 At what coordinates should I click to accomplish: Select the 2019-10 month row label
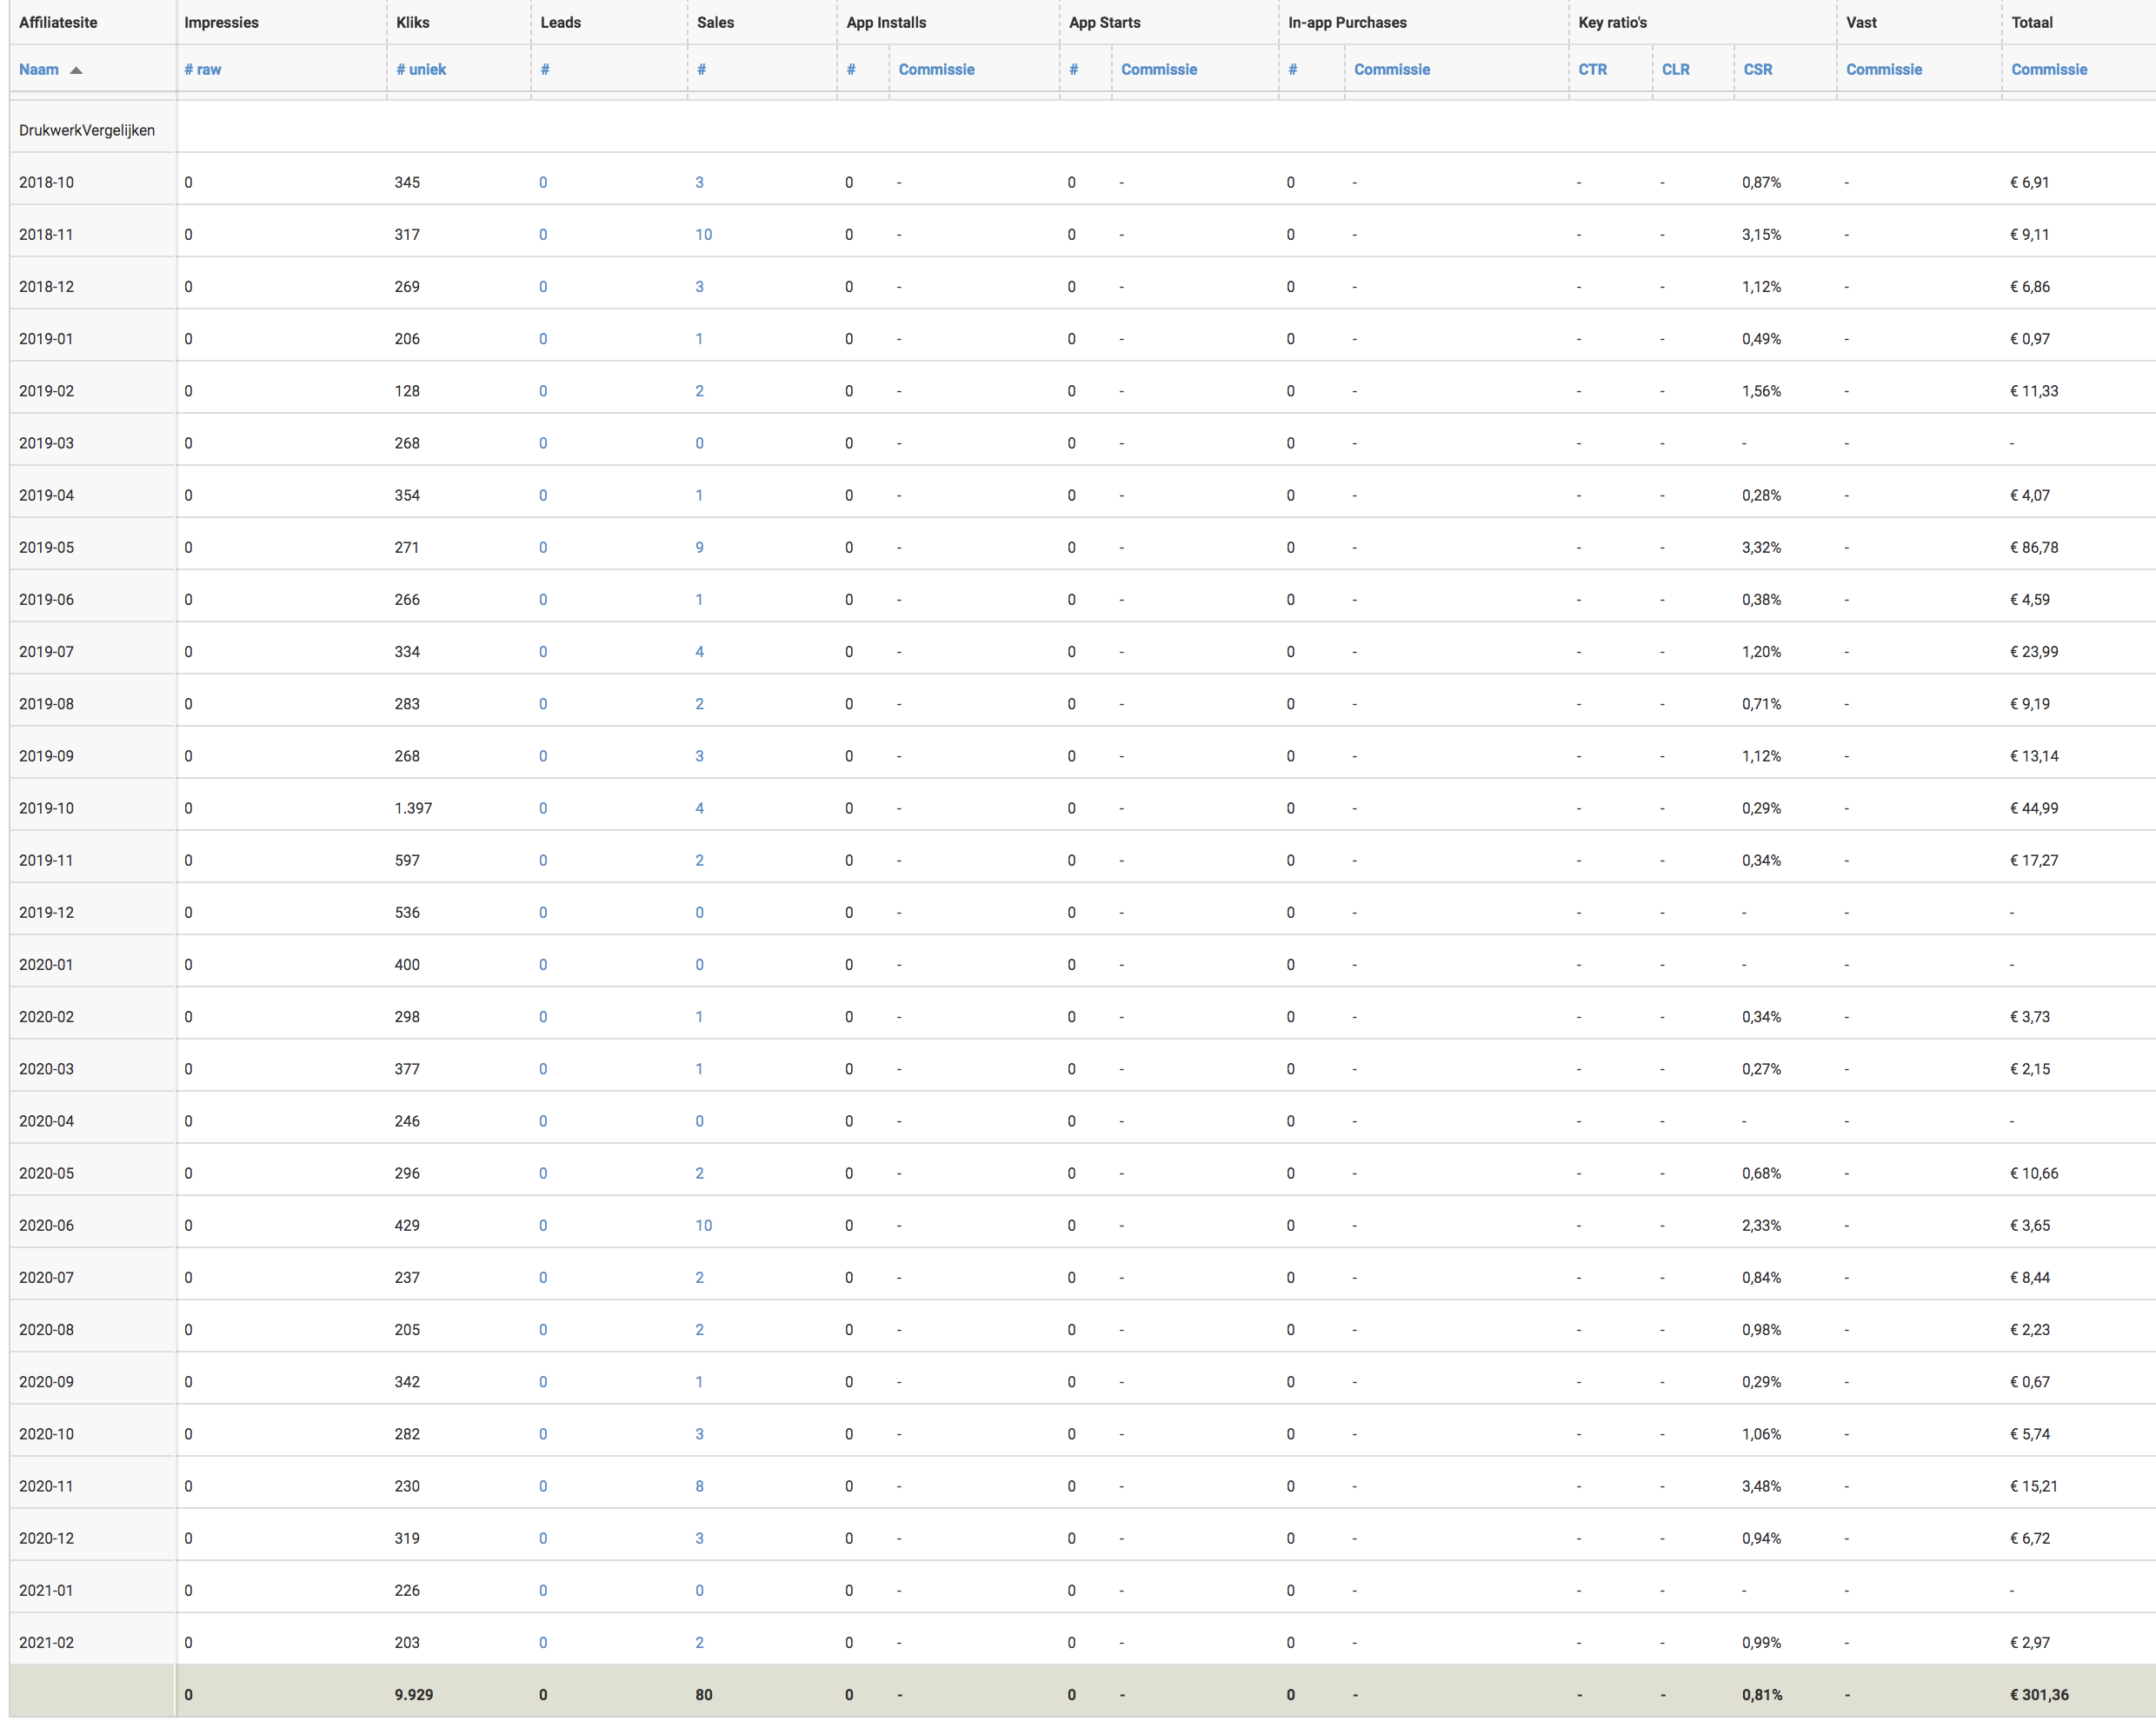tap(46, 808)
